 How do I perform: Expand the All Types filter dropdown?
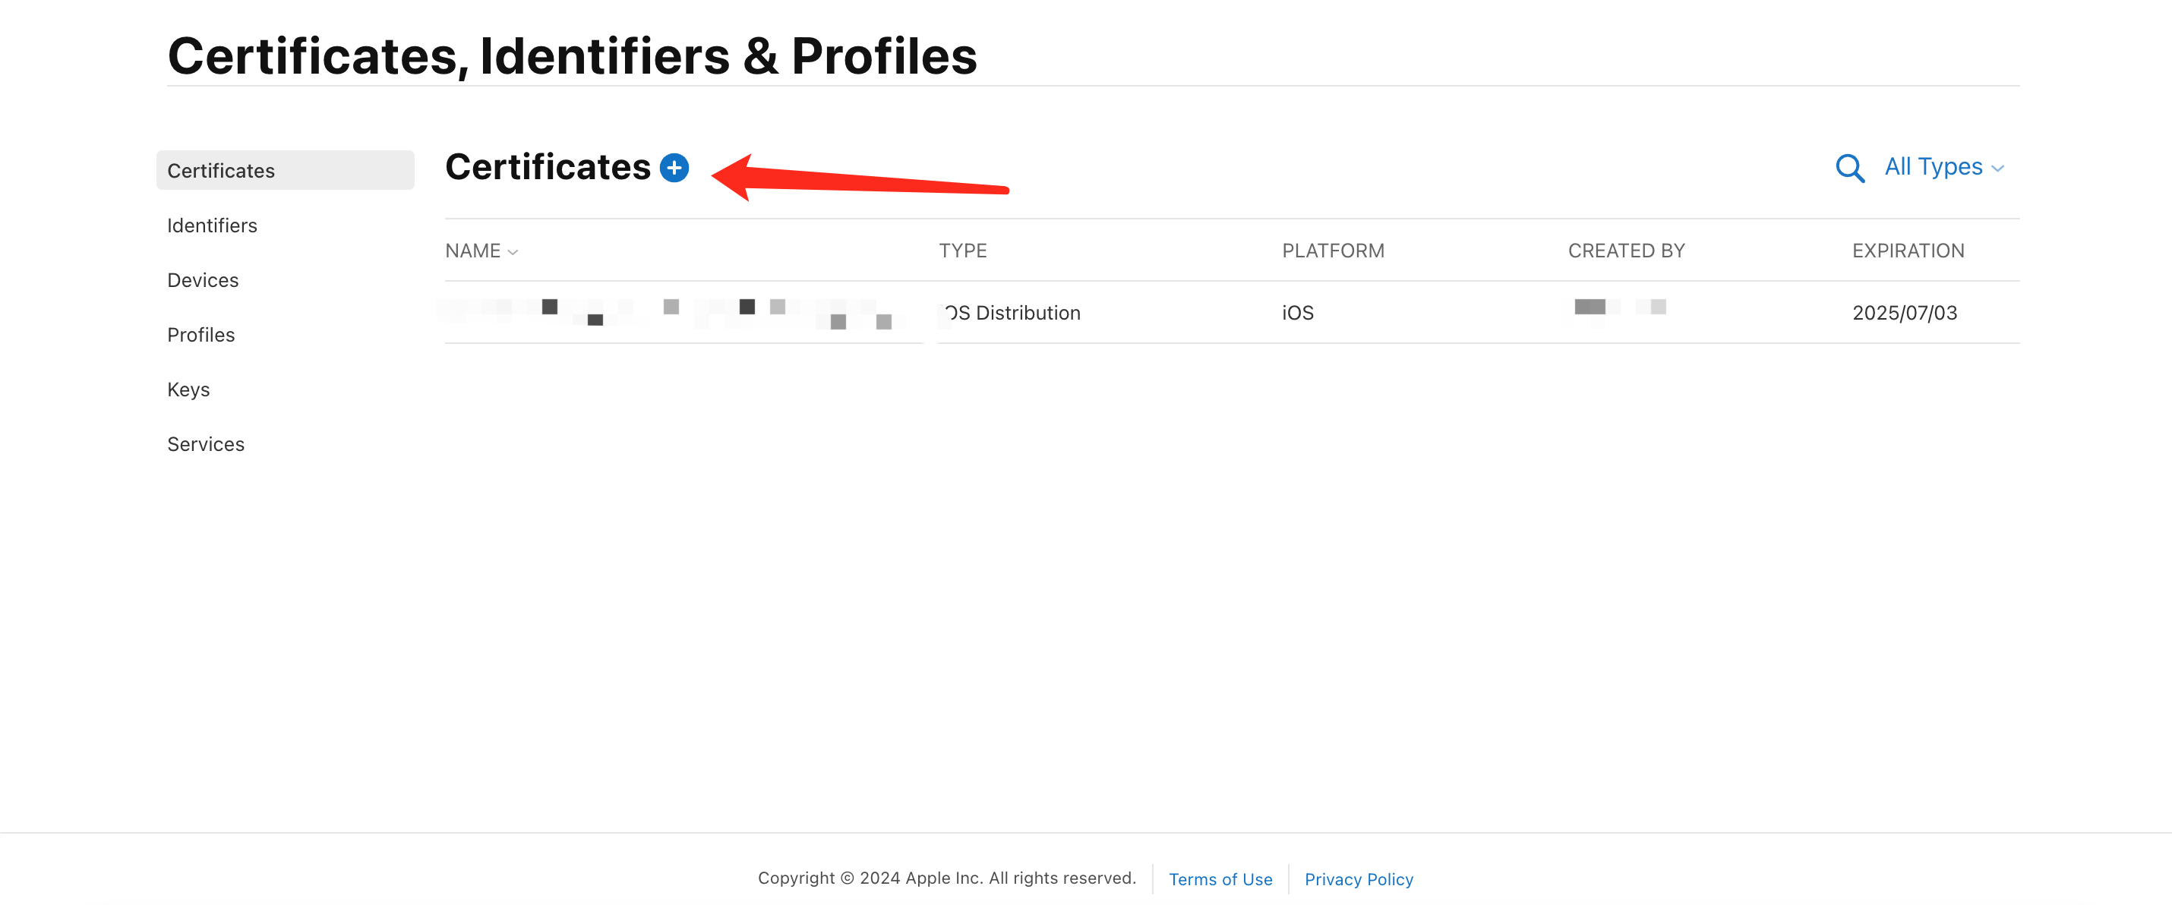pos(1943,167)
